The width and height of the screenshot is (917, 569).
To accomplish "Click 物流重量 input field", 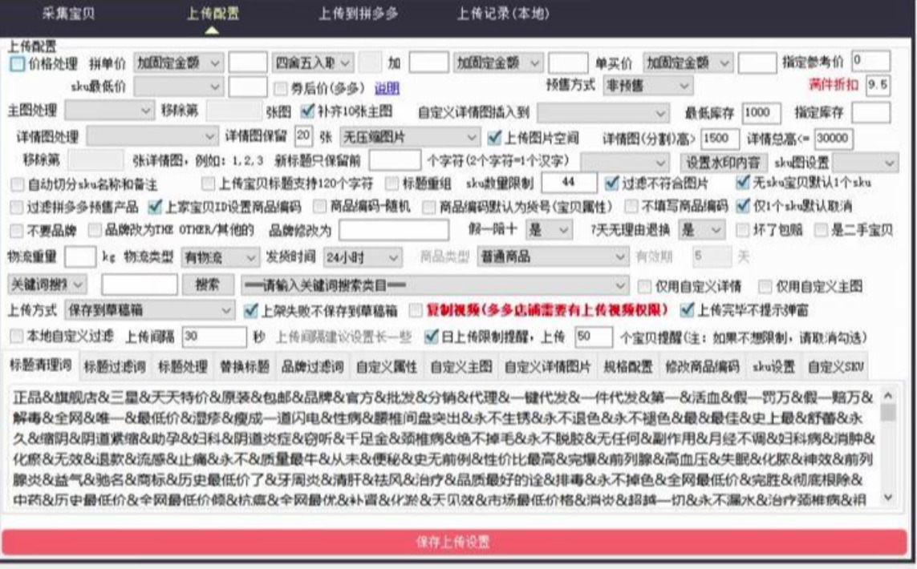I will pyautogui.click(x=80, y=257).
